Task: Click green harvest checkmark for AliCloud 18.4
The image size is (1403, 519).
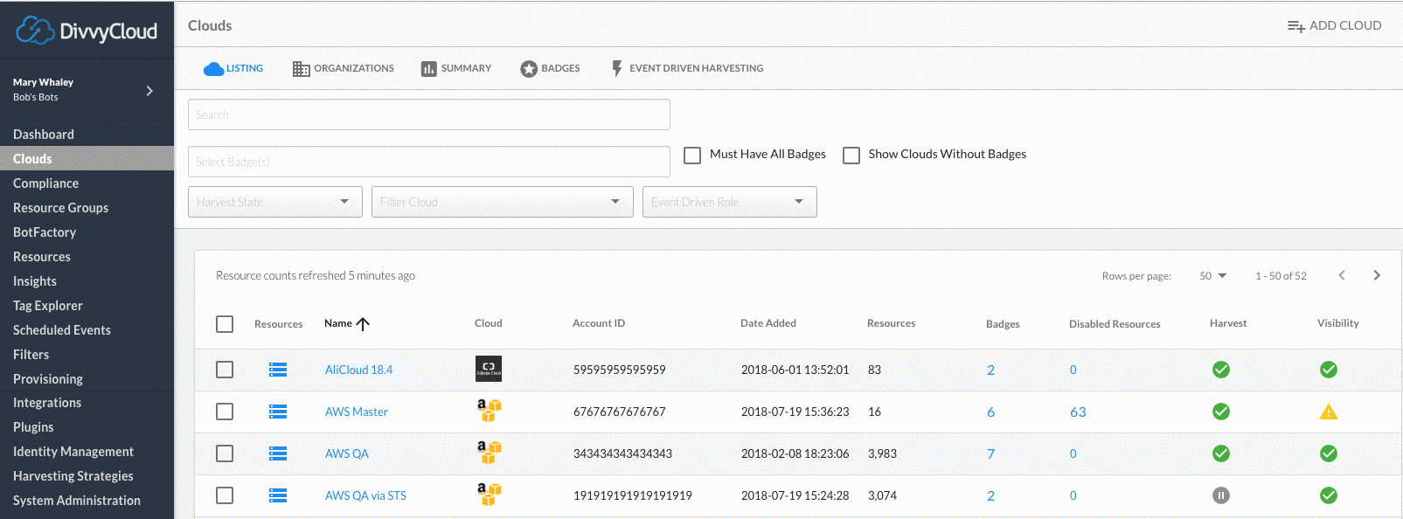Action: pyautogui.click(x=1221, y=370)
